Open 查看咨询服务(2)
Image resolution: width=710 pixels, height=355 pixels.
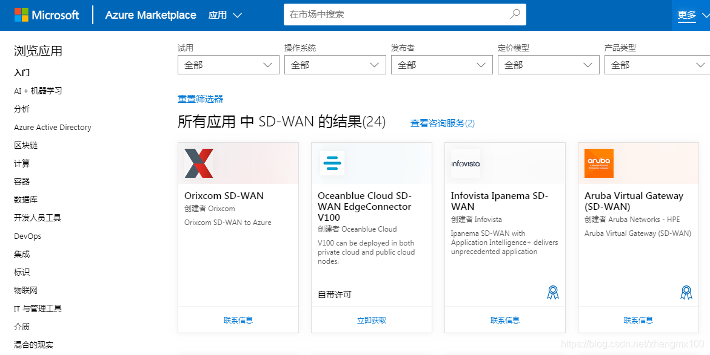(x=441, y=123)
